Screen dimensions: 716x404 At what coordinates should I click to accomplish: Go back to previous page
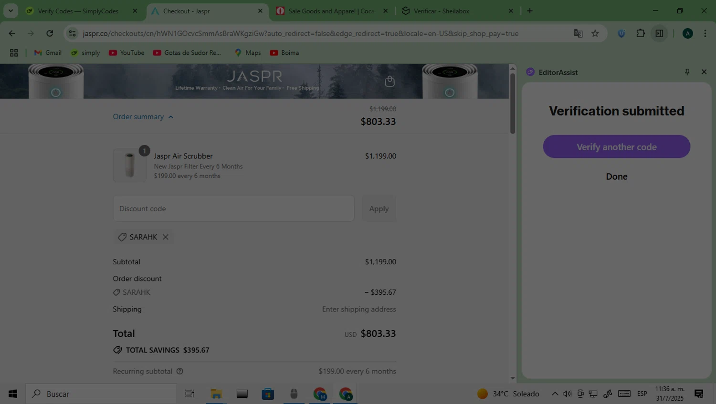pos(12,33)
